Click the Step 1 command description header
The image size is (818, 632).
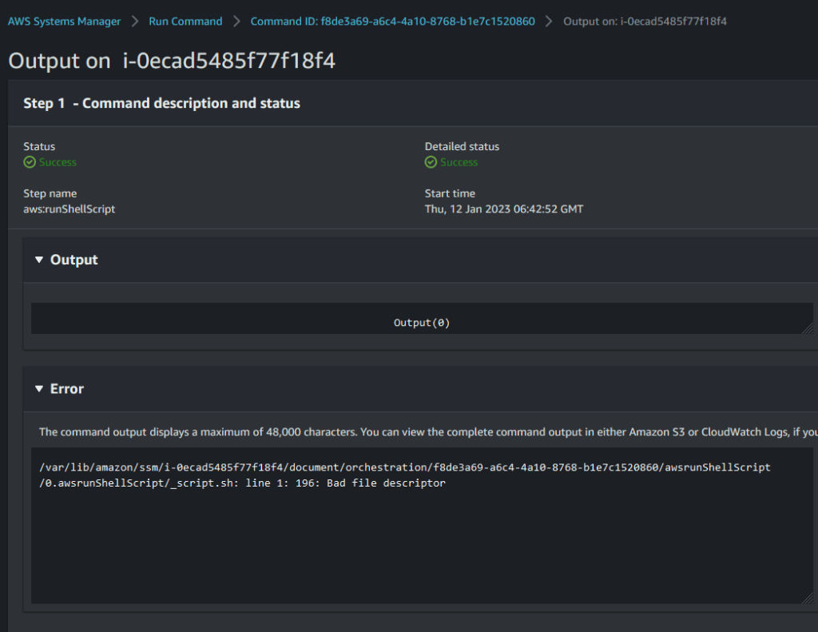161,103
